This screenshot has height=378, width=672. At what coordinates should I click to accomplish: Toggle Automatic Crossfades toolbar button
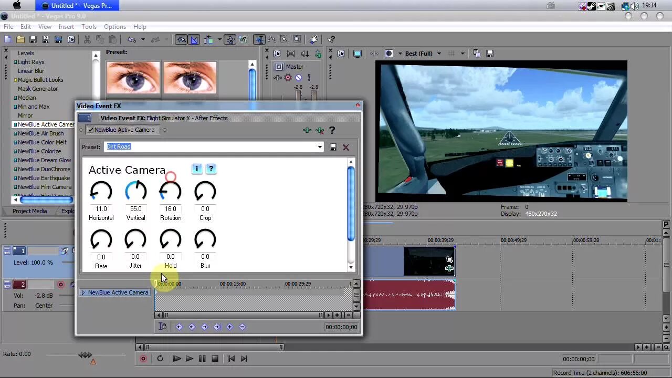pyautogui.click(x=194, y=39)
